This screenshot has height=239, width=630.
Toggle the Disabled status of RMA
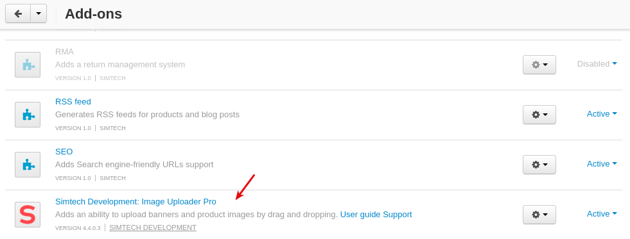coord(597,64)
